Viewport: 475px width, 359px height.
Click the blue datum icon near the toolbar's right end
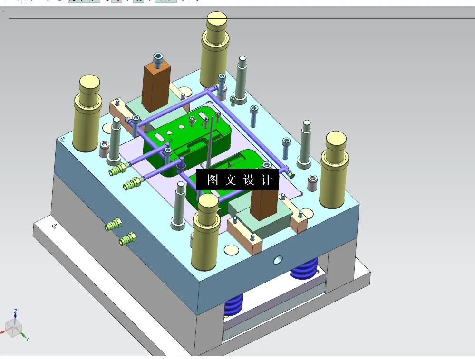(183, 2)
